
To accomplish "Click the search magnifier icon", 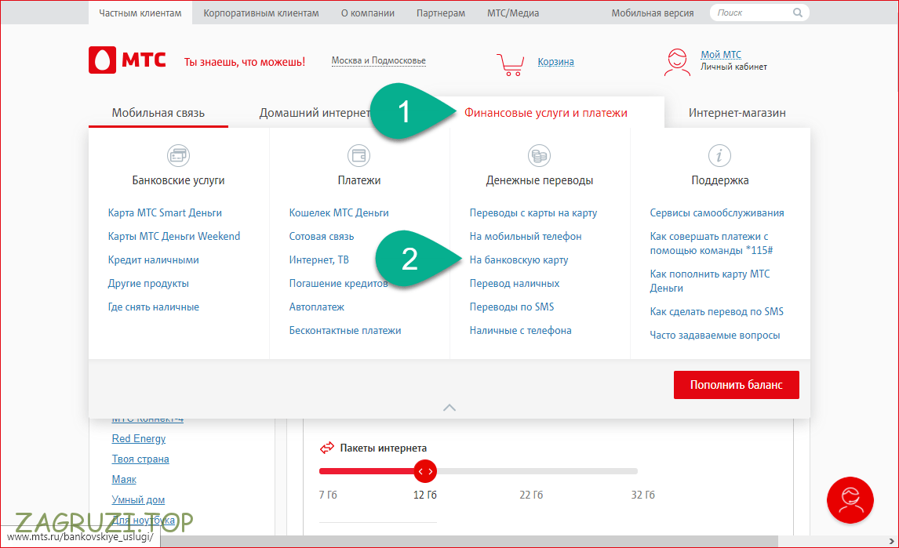I will [x=798, y=13].
